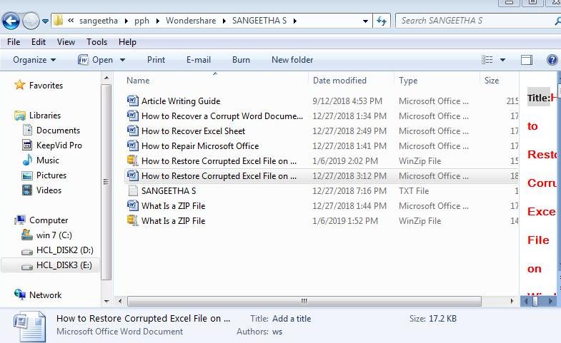
Task: Open the Tools menu
Action: coord(96,42)
